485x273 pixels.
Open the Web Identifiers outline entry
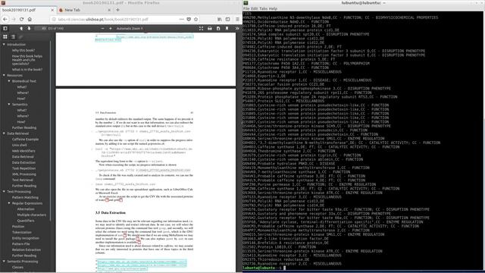pos(23,151)
